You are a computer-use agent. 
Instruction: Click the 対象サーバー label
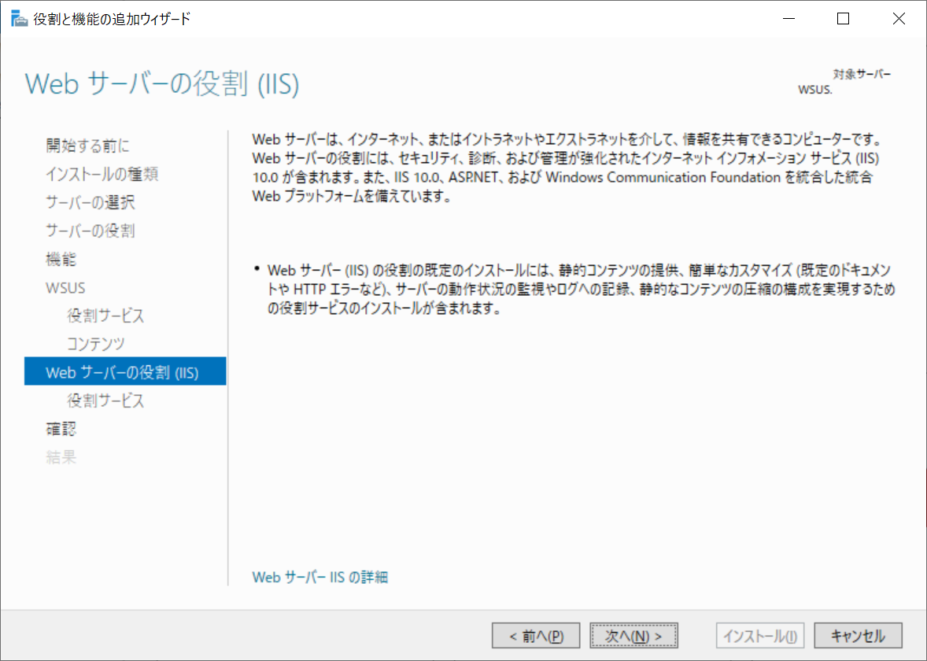[862, 75]
